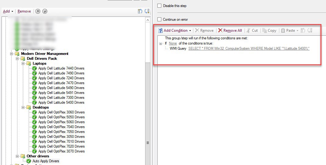
Task: Select Apply Dell Latitude 7240 Drivers step
Action: (61, 78)
